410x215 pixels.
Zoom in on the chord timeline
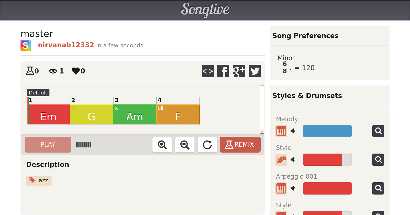162,145
